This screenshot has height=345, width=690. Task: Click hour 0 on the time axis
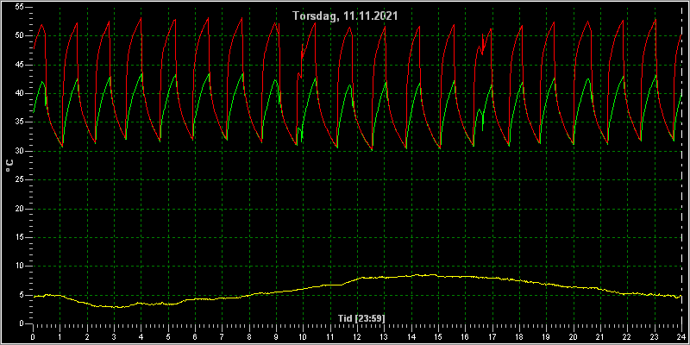click(33, 337)
